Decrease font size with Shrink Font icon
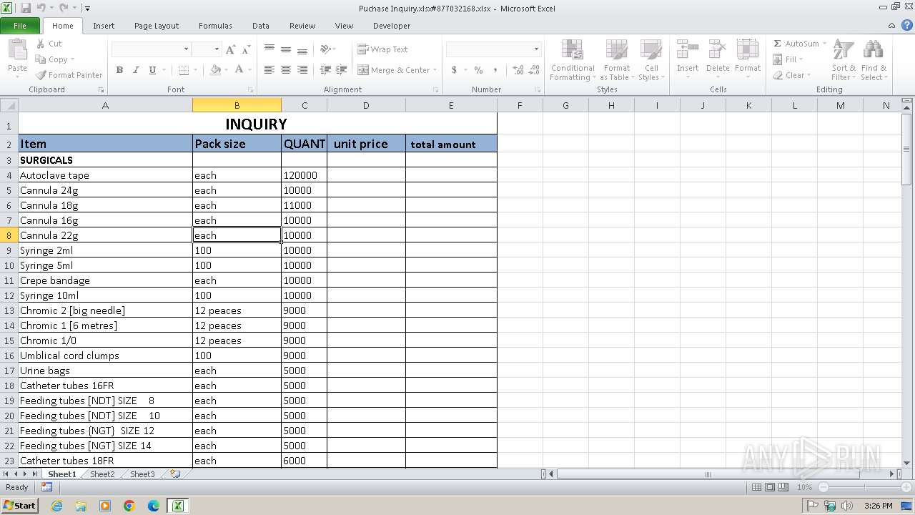 pyautogui.click(x=246, y=49)
